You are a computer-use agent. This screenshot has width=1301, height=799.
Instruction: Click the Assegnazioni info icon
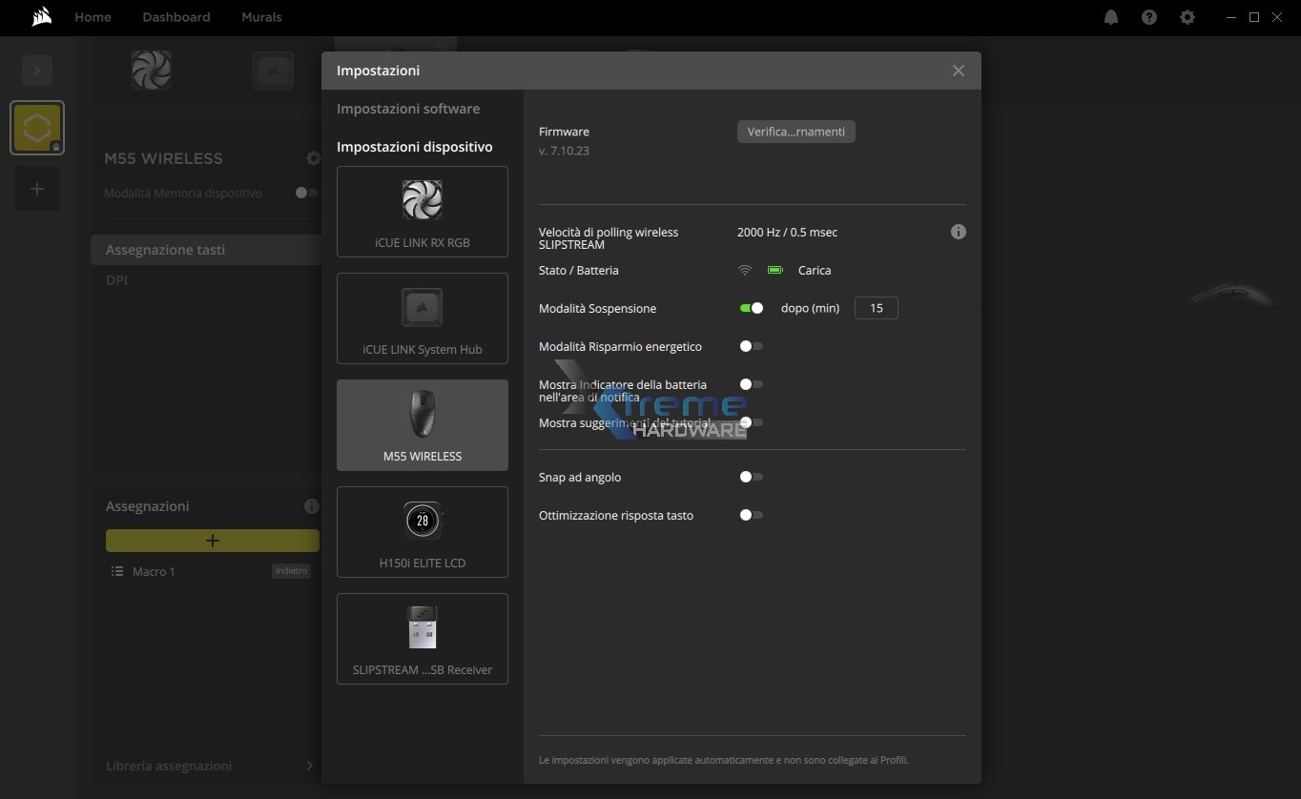[311, 506]
